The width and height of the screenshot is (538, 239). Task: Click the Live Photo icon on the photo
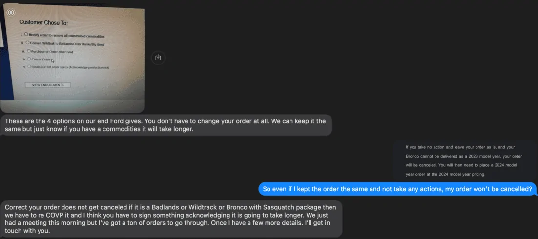pos(11,12)
